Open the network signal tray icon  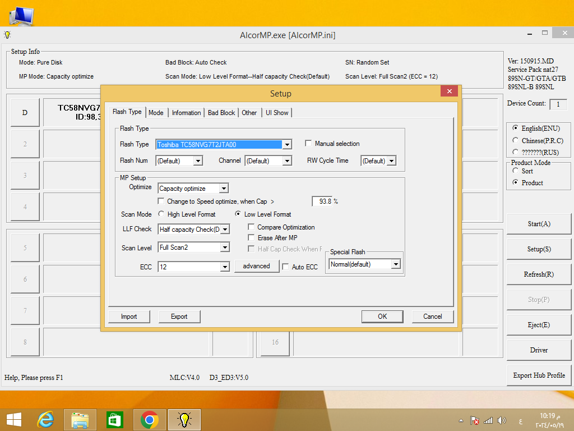point(488,420)
